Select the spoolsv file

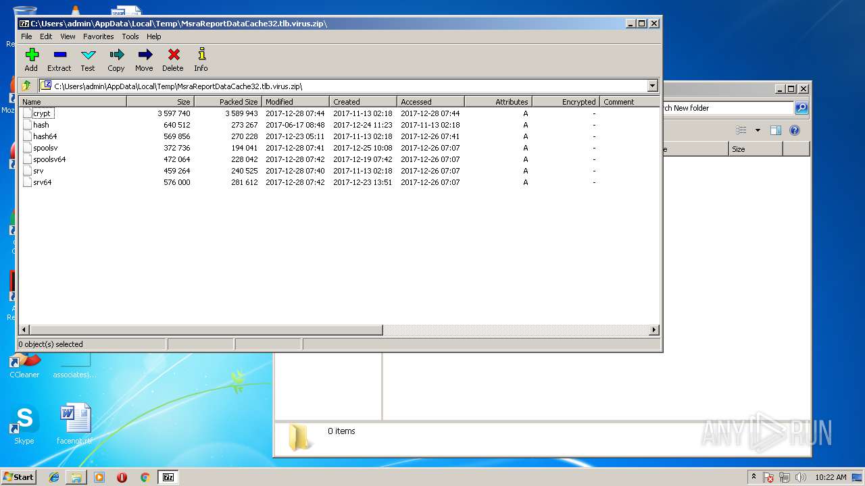(45, 148)
